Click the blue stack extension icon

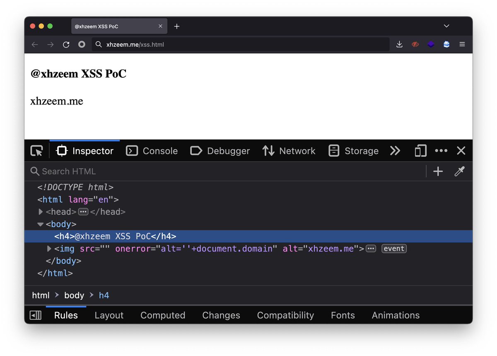(x=446, y=44)
